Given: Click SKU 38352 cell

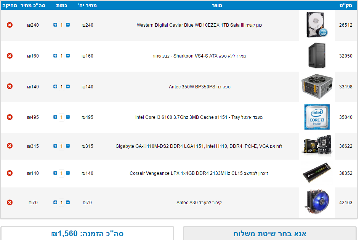Looking at the screenshot, I should 346,173.
